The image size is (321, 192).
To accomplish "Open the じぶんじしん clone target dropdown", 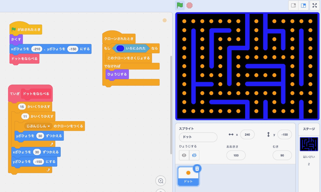I will 38,126.
